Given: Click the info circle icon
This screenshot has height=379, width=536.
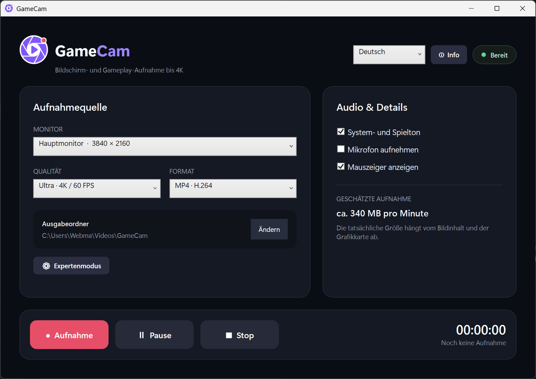Looking at the screenshot, I should [441, 55].
